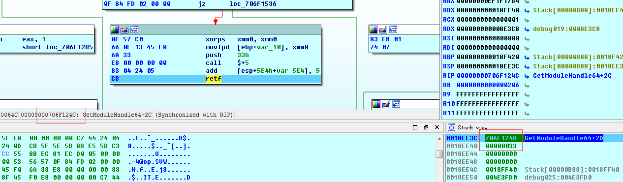
Task: Click color palette icon of lowest right node
Action: (376, 104)
